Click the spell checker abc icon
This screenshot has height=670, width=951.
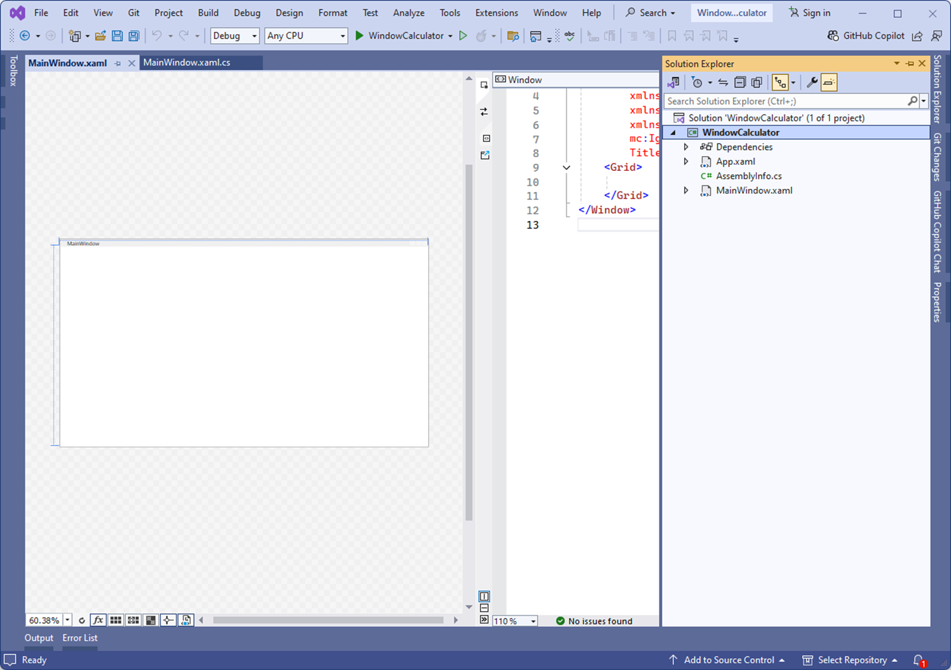click(x=570, y=36)
